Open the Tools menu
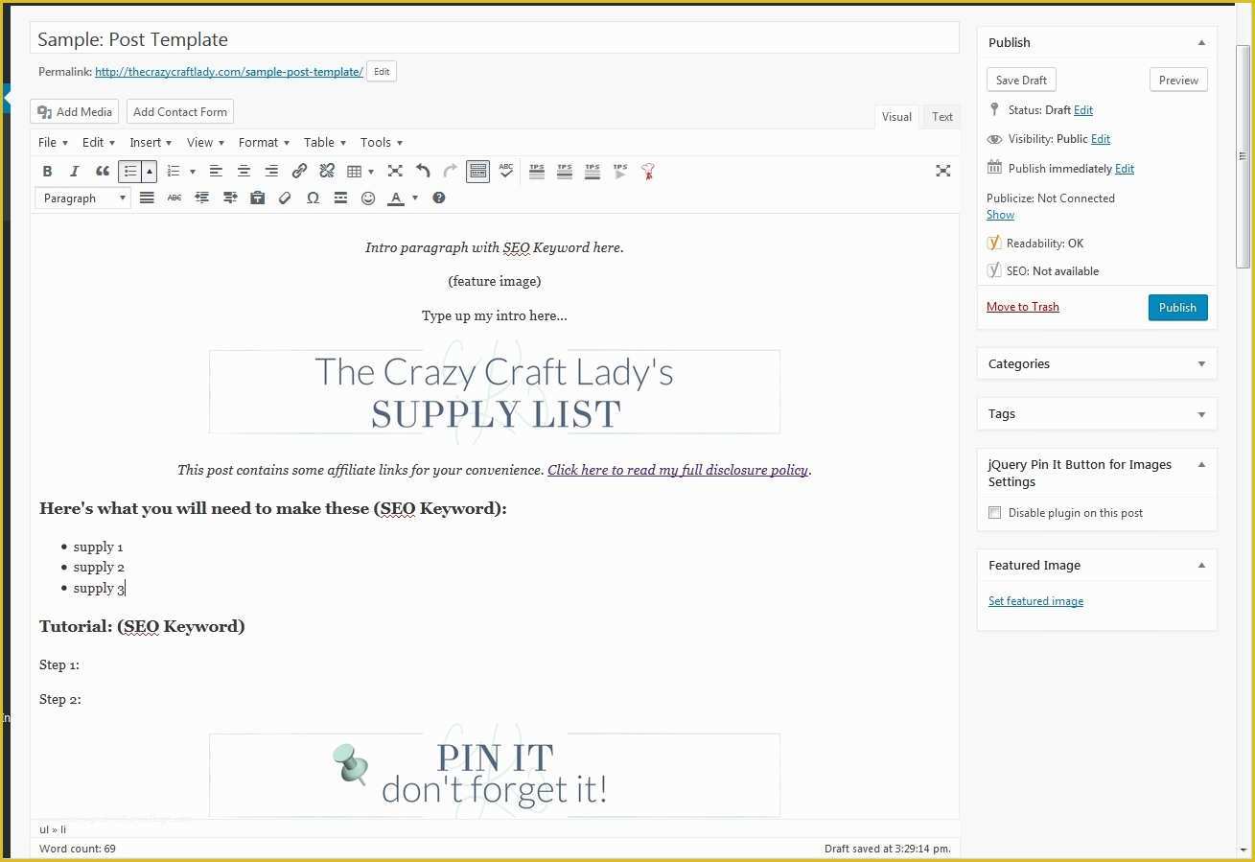Image resolution: width=1255 pixels, height=862 pixels. tap(382, 142)
